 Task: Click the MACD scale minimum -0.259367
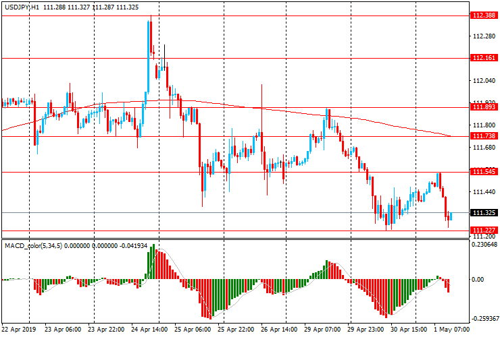(484, 319)
